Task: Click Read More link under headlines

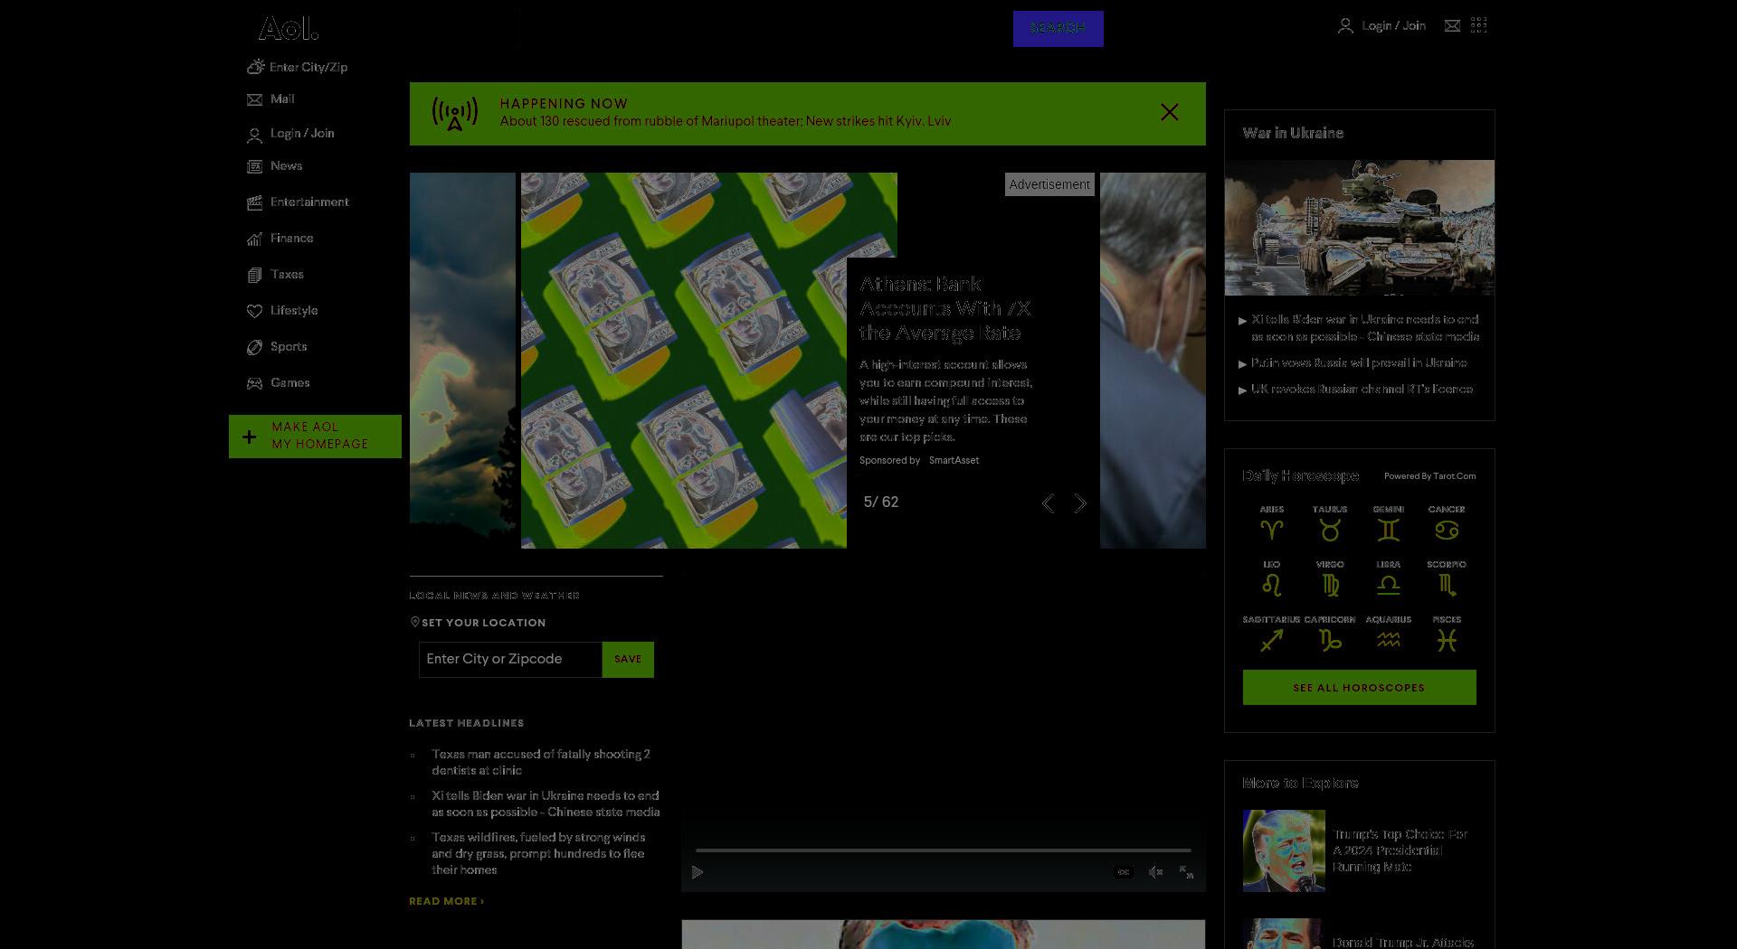Action: (446, 901)
